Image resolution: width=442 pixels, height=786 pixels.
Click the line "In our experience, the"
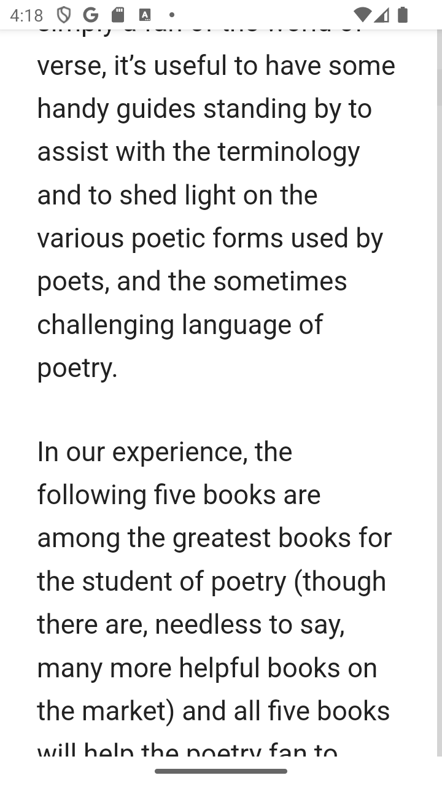click(165, 452)
